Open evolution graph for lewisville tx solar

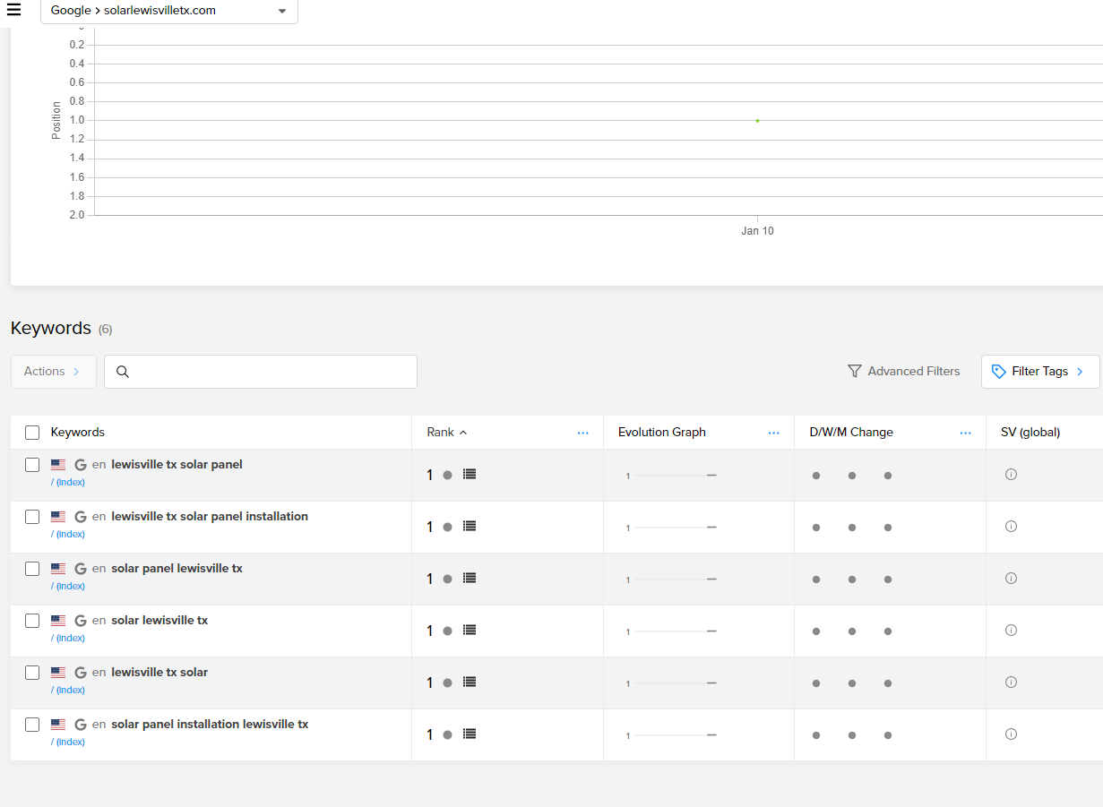[x=671, y=683]
